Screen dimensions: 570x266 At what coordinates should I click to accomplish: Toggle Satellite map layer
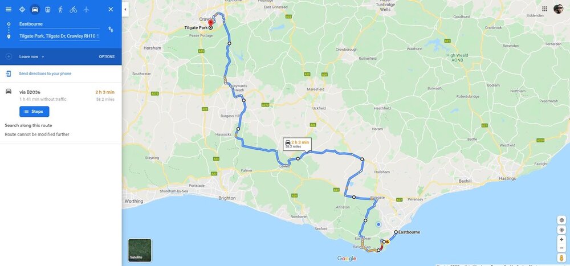(140, 251)
